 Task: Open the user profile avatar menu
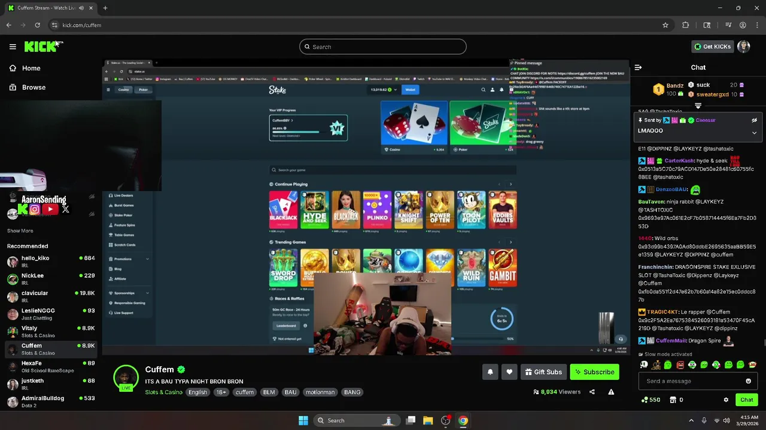[744, 47]
